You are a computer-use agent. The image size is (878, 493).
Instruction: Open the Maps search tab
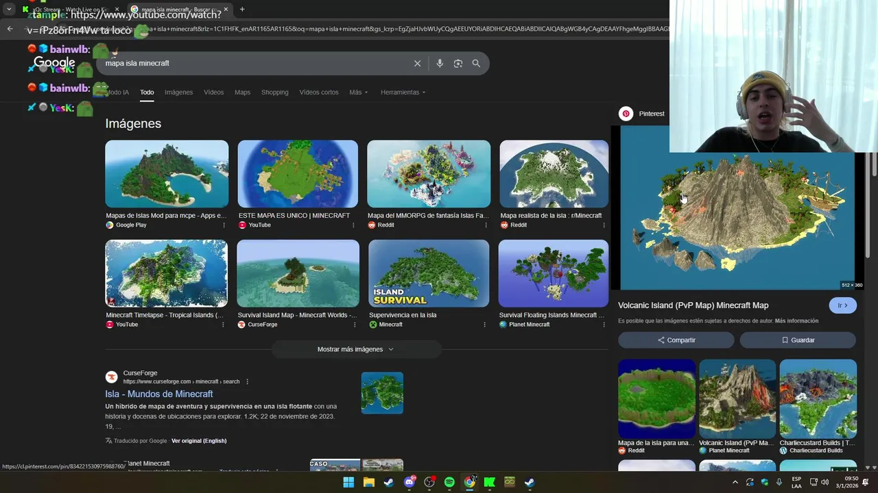(x=242, y=92)
